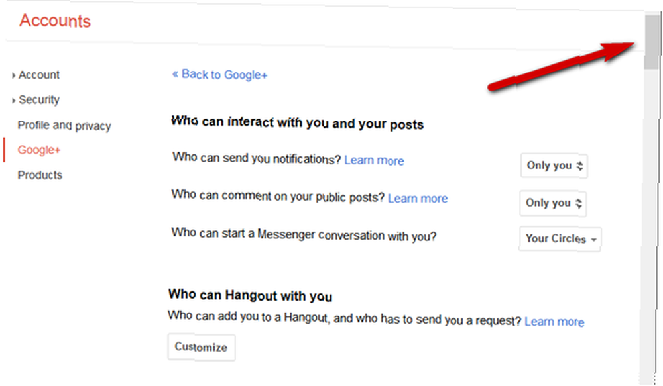Open Learn more about public post comments
The height and width of the screenshot is (386, 663).
[x=418, y=199]
